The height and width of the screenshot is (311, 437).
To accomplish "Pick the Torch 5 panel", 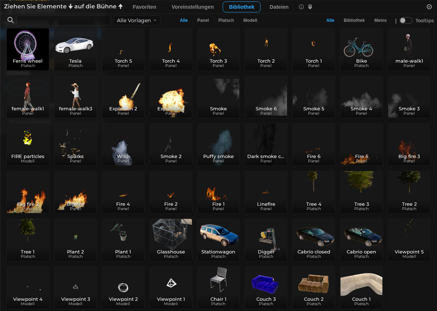I will [123, 49].
